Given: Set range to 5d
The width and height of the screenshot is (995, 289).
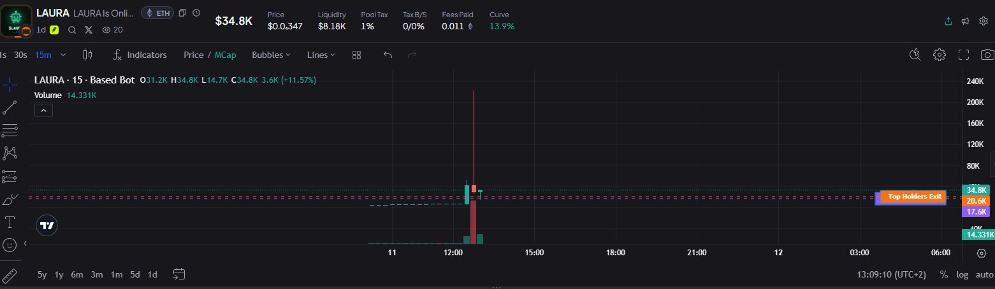Looking at the screenshot, I should 135,275.
